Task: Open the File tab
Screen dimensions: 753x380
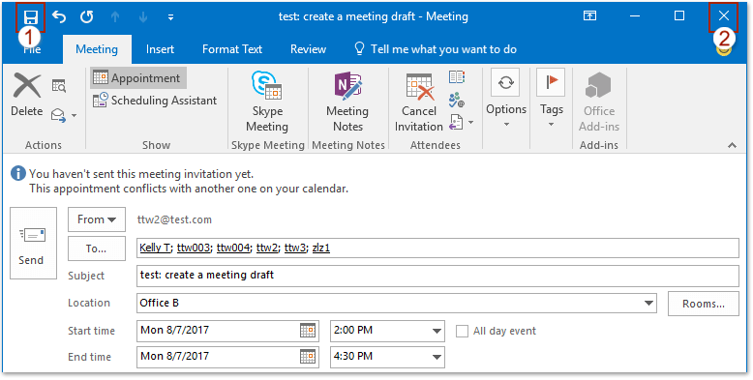Action: coord(32,49)
